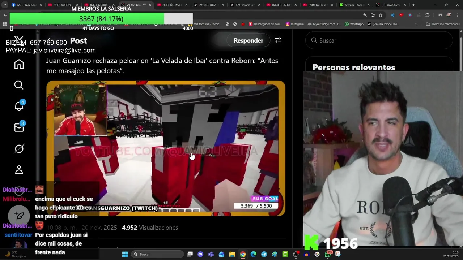Open the media controls toolbar icon
Viewport: 463px width, 260px height.
pyautogui.click(x=440, y=15)
